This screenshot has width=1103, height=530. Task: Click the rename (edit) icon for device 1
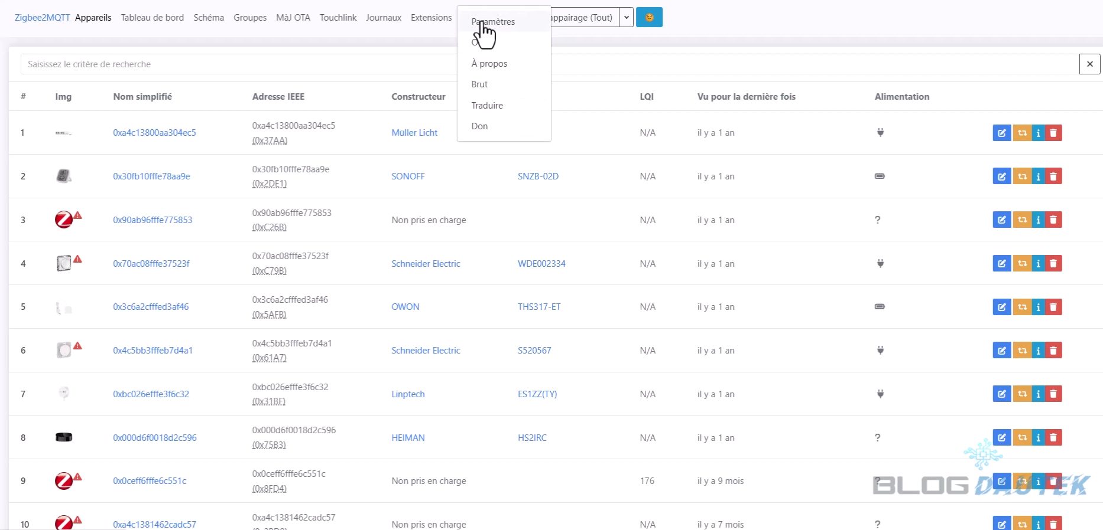pos(1001,133)
